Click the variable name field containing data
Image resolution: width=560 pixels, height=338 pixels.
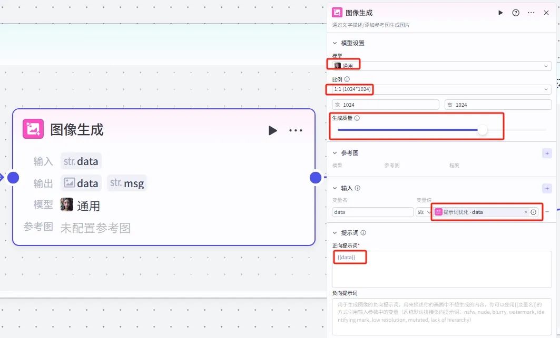373,212
